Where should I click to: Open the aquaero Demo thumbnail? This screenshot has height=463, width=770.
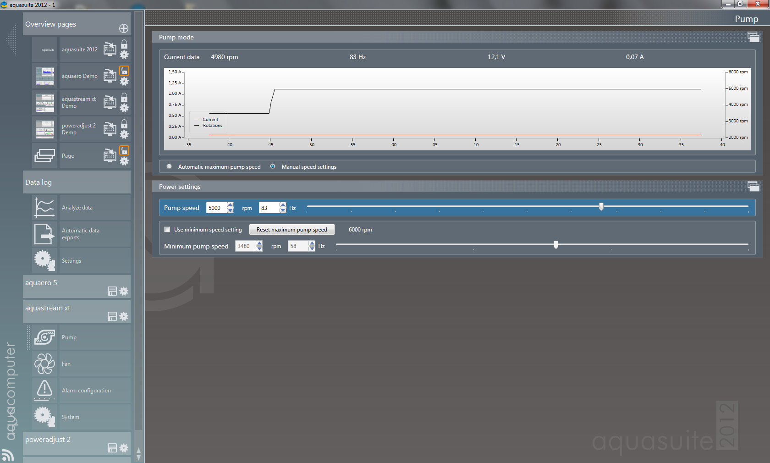45,76
